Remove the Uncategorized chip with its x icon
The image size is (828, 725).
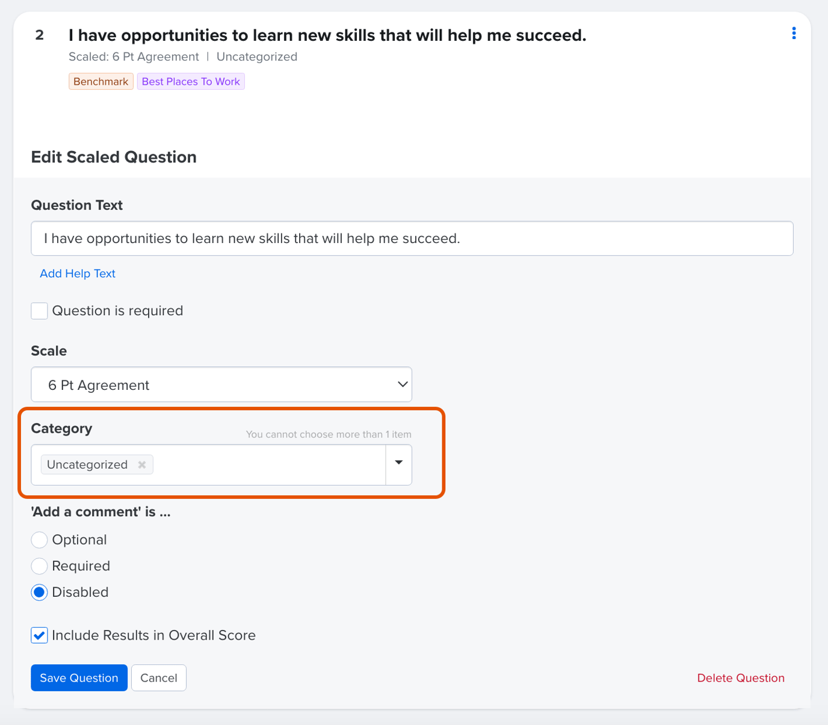click(142, 464)
